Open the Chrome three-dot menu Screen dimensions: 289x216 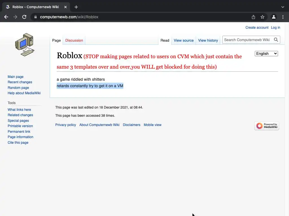[x=283, y=17]
